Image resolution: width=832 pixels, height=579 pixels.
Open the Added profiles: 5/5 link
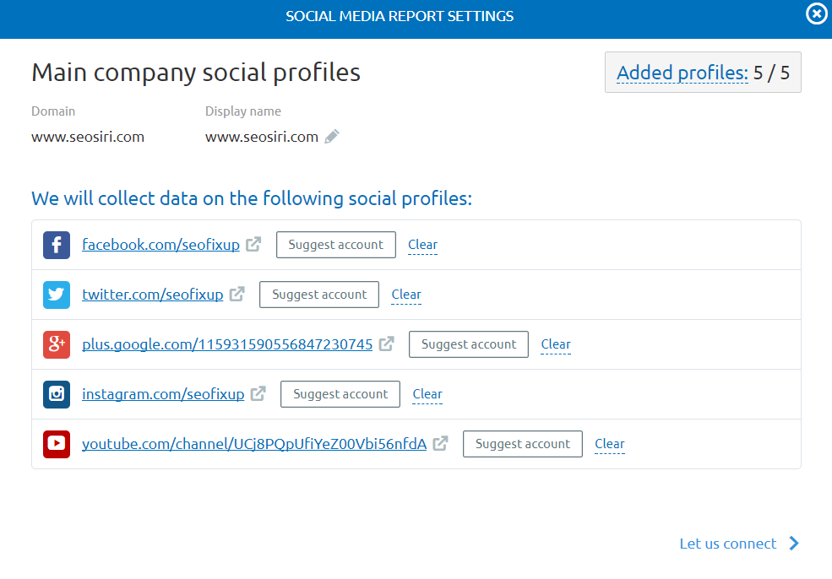pos(682,73)
